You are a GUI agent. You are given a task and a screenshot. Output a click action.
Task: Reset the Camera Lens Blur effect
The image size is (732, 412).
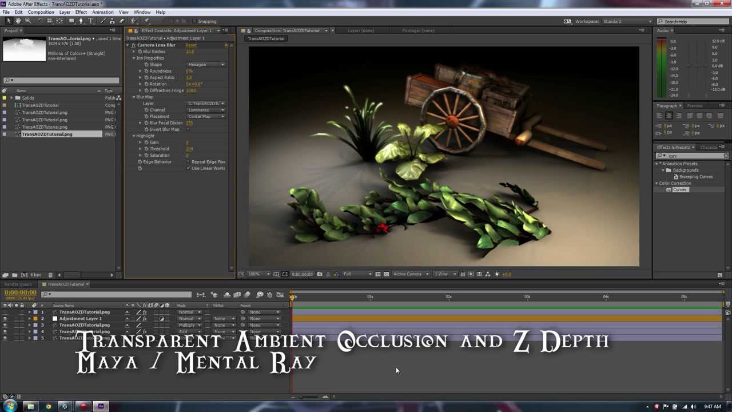click(x=191, y=45)
